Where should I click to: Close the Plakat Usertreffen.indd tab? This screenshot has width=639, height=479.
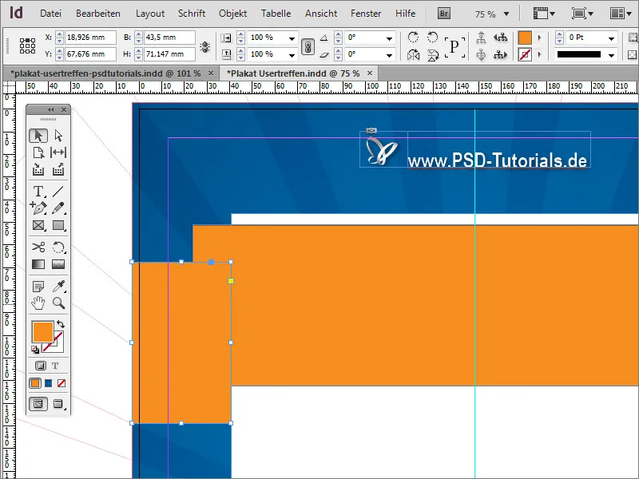[370, 73]
